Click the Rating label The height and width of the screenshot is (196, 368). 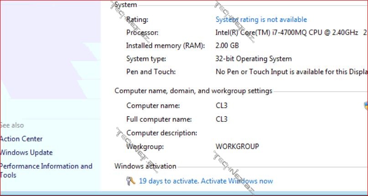[x=137, y=20]
